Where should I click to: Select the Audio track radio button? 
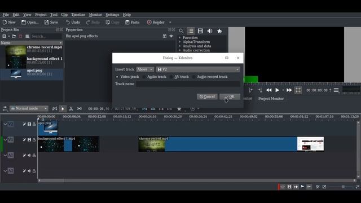[x=144, y=77]
